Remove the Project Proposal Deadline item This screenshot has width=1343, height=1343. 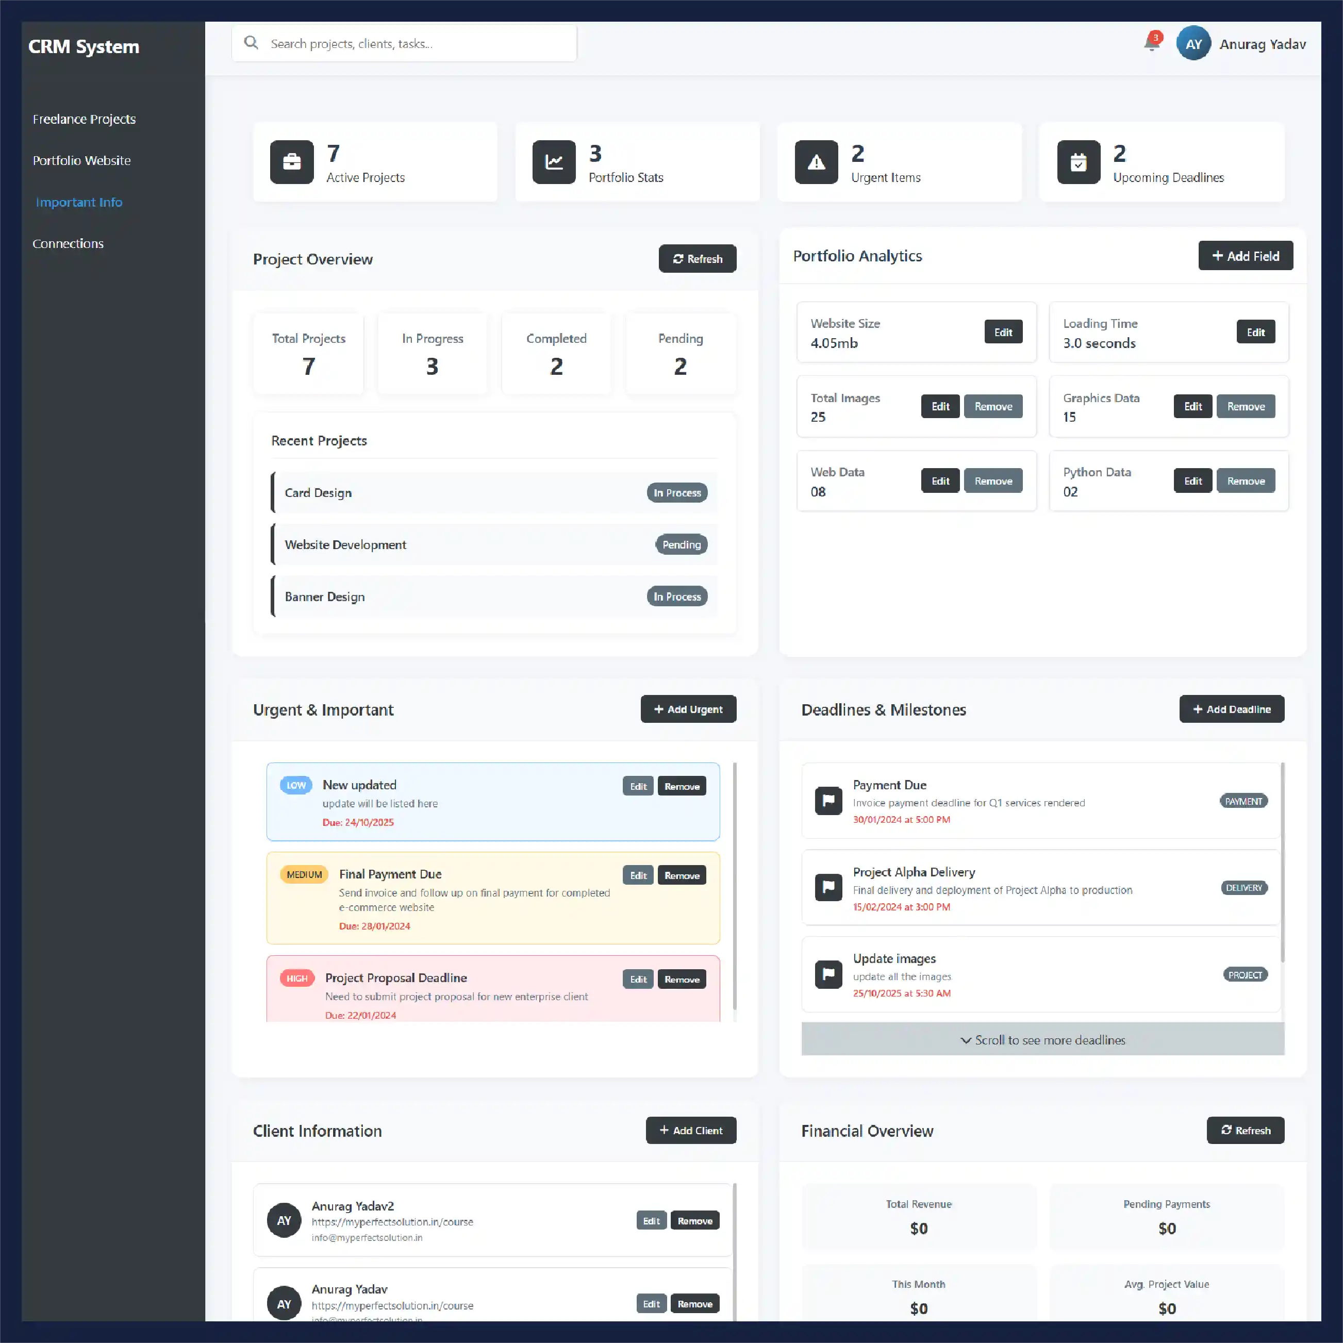[x=681, y=979]
